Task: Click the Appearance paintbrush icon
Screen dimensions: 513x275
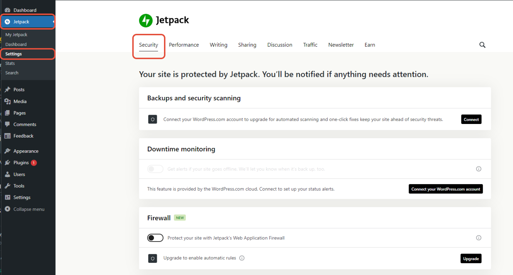Action: [7, 151]
